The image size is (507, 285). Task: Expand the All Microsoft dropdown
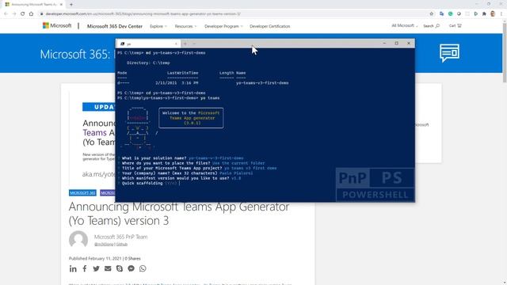click(x=405, y=25)
